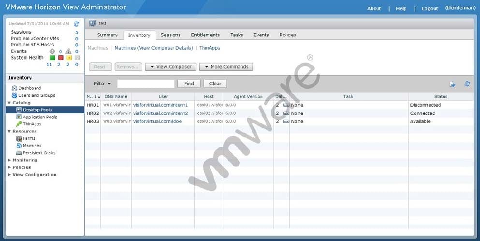480x241 pixels.
Task: Expand the Monitoring tree section
Action: point(9,160)
